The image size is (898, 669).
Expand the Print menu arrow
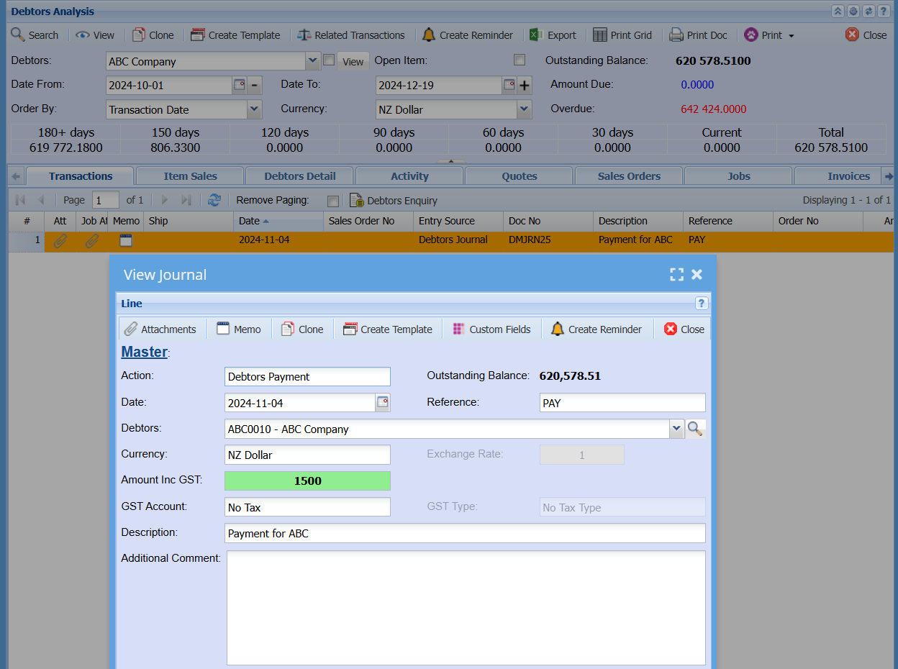(792, 35)
